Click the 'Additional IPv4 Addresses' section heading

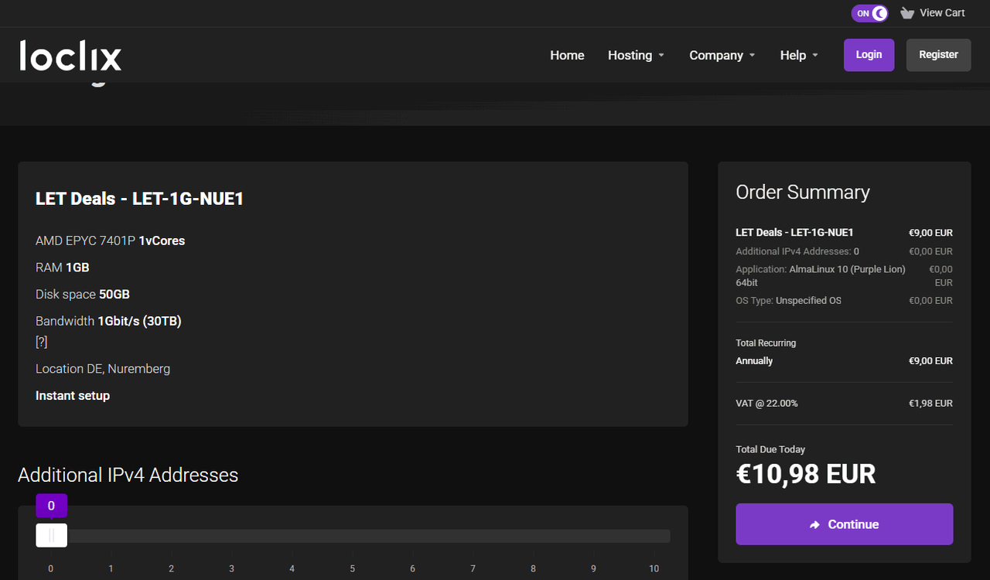pos(128,475)
